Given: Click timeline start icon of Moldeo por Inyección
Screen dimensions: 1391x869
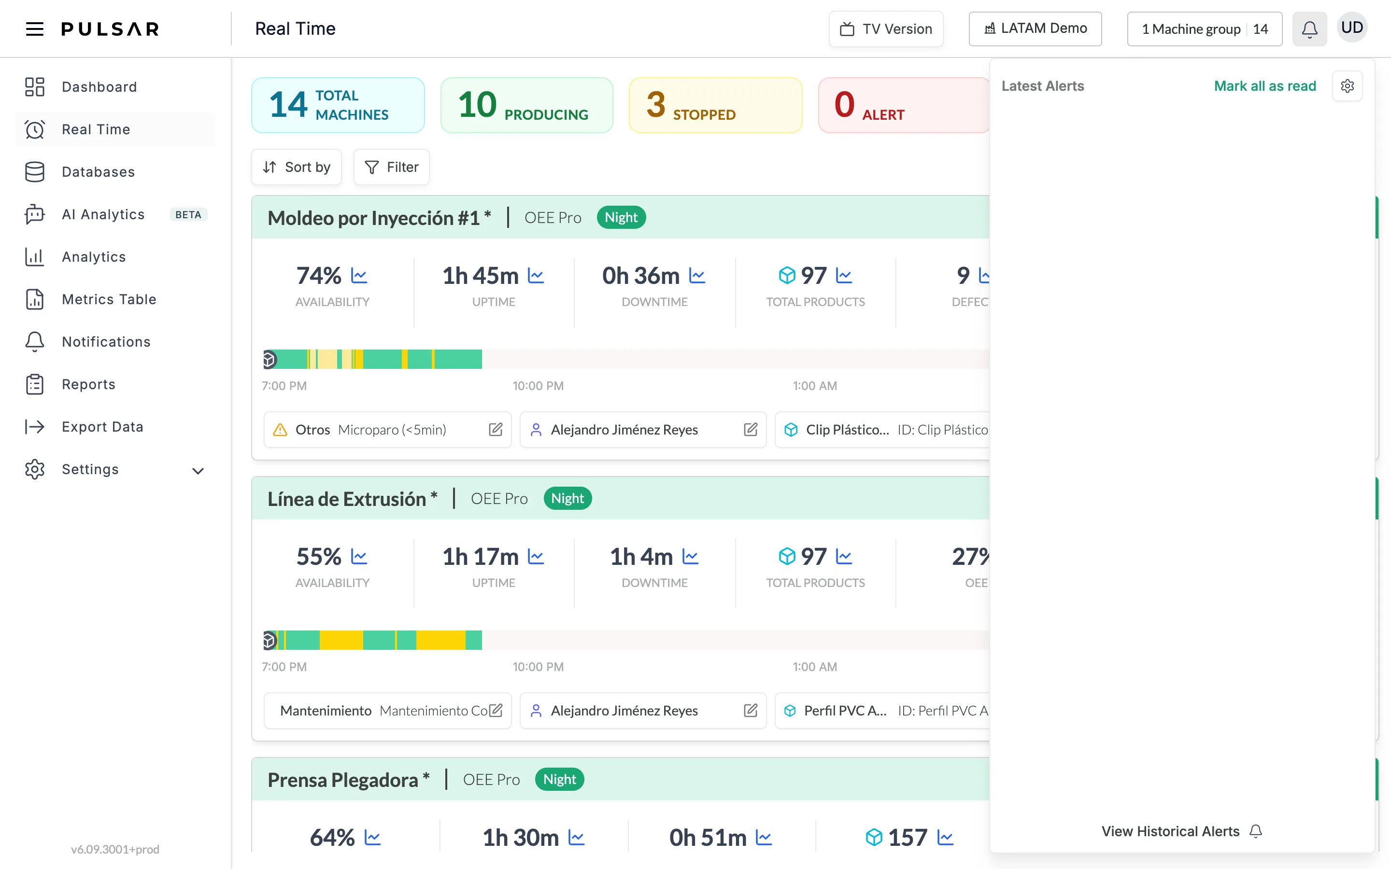Looking at the screenshot, I should click(x=269, y=360).
